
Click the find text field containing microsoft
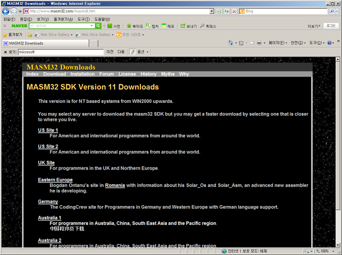tap(60, 52)
